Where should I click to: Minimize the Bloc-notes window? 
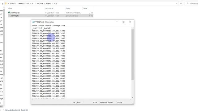117,22
